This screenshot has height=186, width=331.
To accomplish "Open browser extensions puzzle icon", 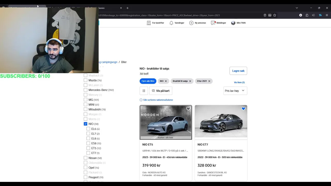I will (x=307, y=15).
